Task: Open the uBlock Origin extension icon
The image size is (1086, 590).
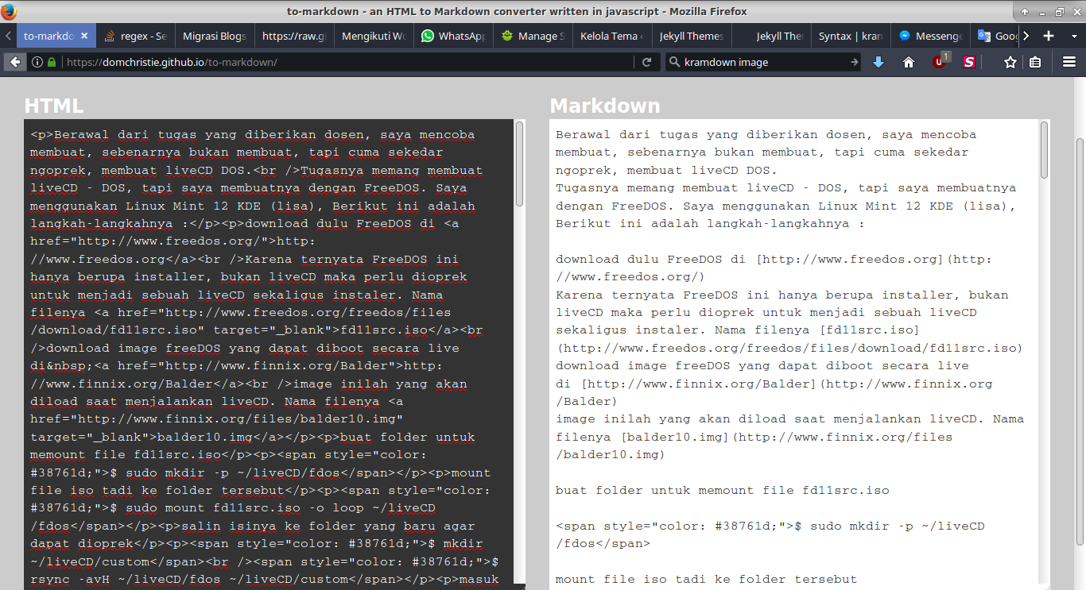Action: [940, 61]
